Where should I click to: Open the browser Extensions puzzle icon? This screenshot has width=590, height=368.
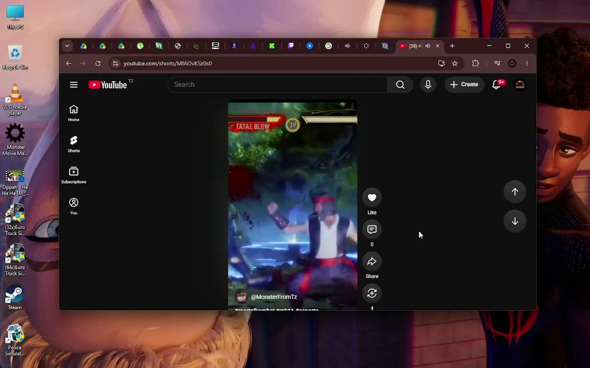point(476,63)
